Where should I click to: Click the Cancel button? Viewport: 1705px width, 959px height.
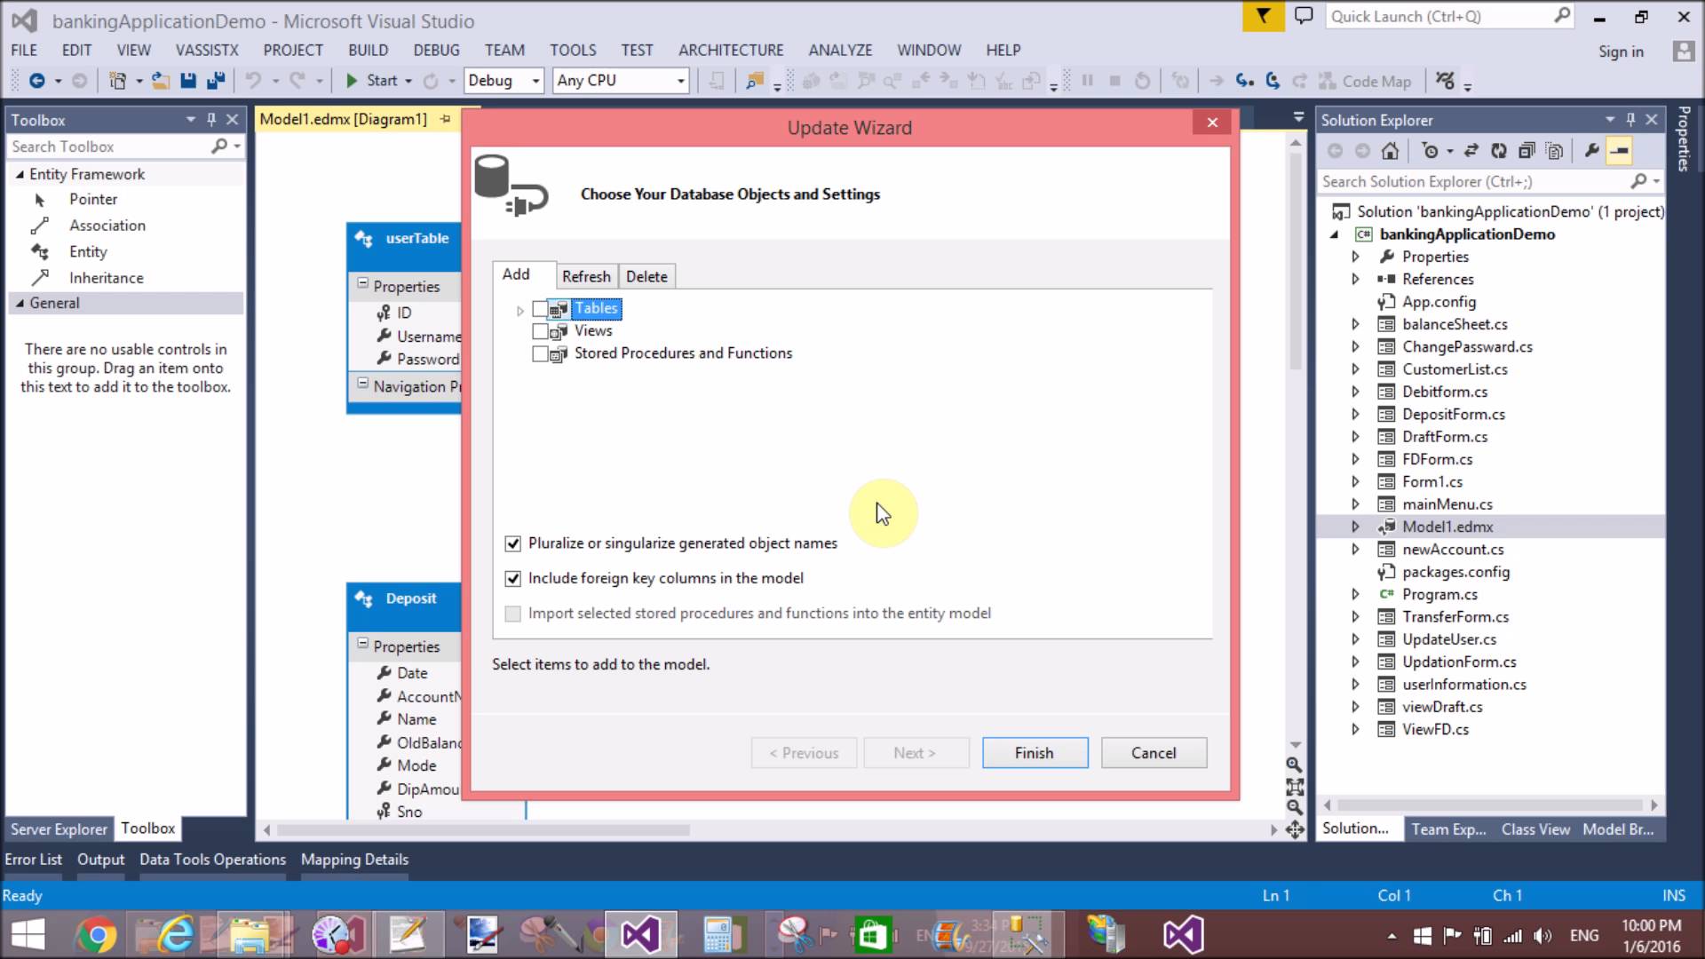(x=1154, y=753)
